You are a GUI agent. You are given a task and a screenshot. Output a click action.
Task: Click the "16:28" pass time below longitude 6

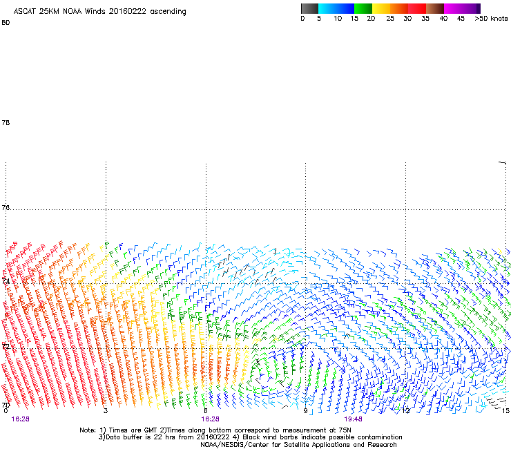point(210,419)
